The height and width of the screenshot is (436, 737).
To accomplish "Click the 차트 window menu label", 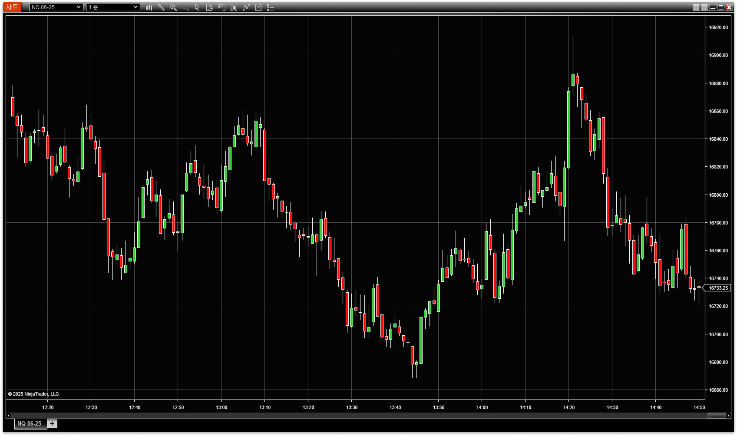I will 12,7.
